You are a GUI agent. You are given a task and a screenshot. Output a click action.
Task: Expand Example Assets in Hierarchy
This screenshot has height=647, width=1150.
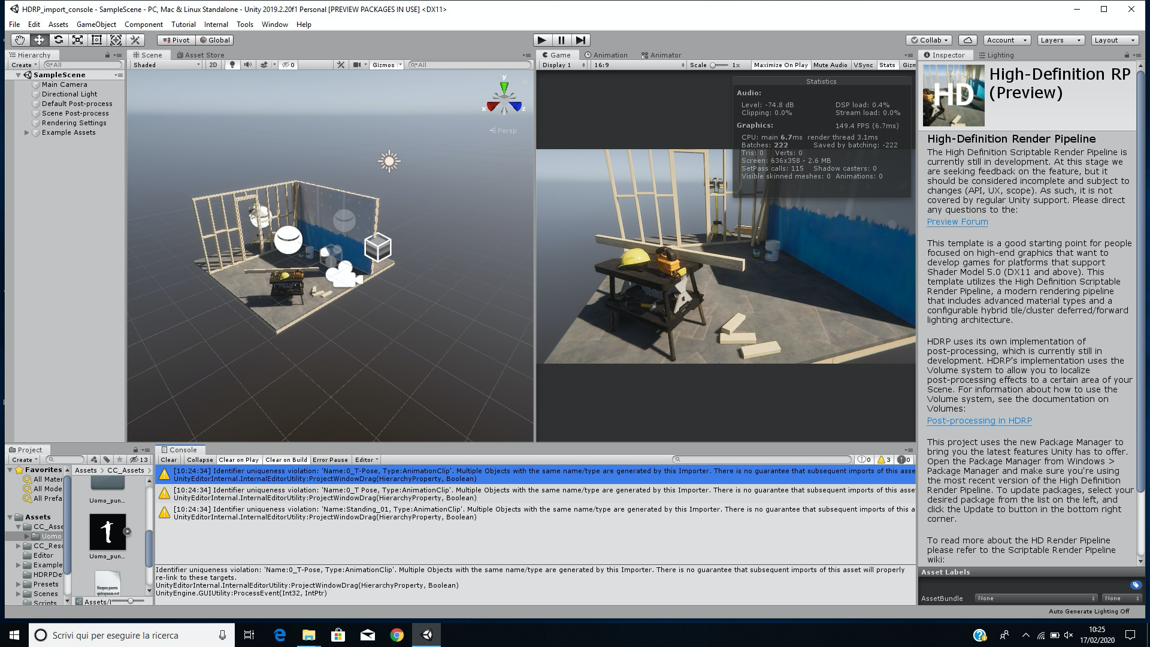click(x=26, y=132)
